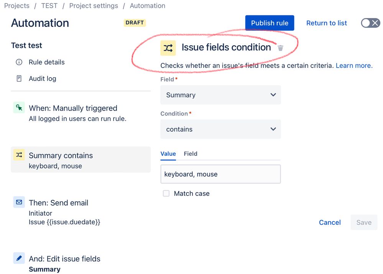Follow the Return to list link
Viewport: 383px width, 274px height.
pos(327,23)
